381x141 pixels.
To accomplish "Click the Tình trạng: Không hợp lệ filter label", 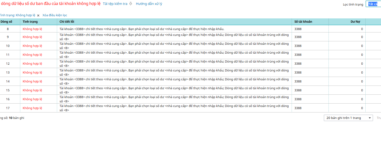I will [18, 15].
